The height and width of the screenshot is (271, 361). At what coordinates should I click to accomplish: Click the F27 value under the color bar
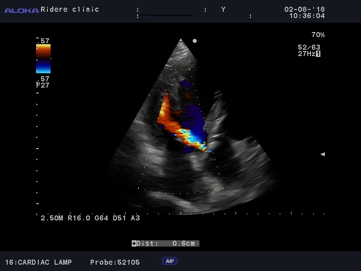42,84
